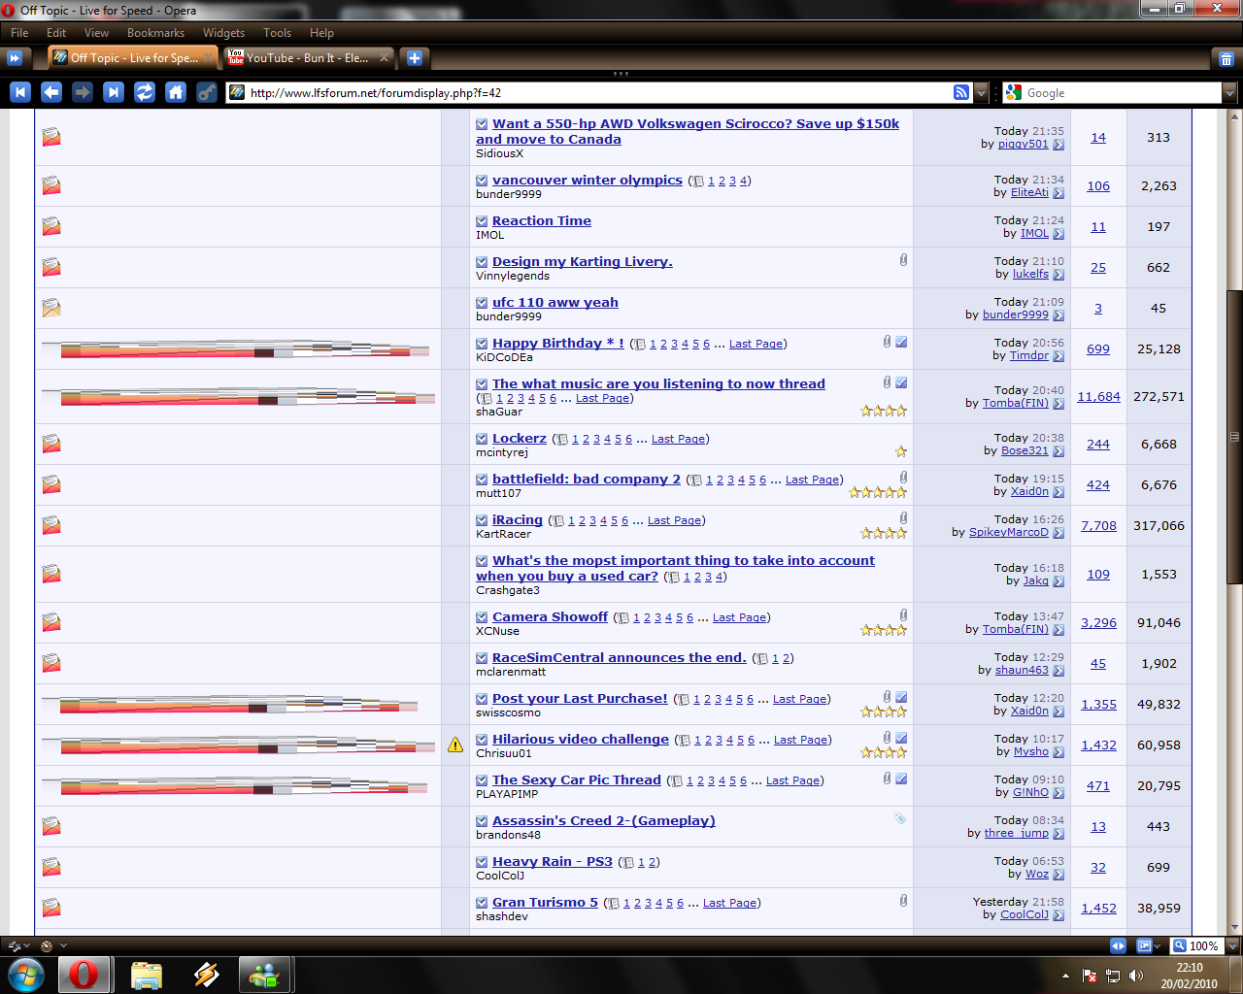Switch to the YouTube - Bun It tab

[x=308, y=58]
